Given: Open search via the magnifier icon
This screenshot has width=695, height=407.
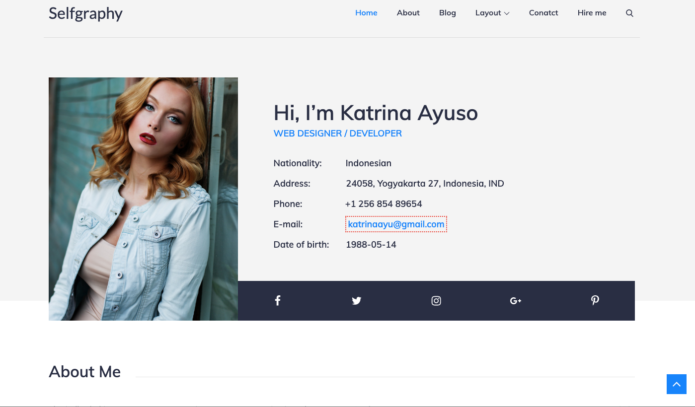Looking at the screenshot, I should coord(629,13).
